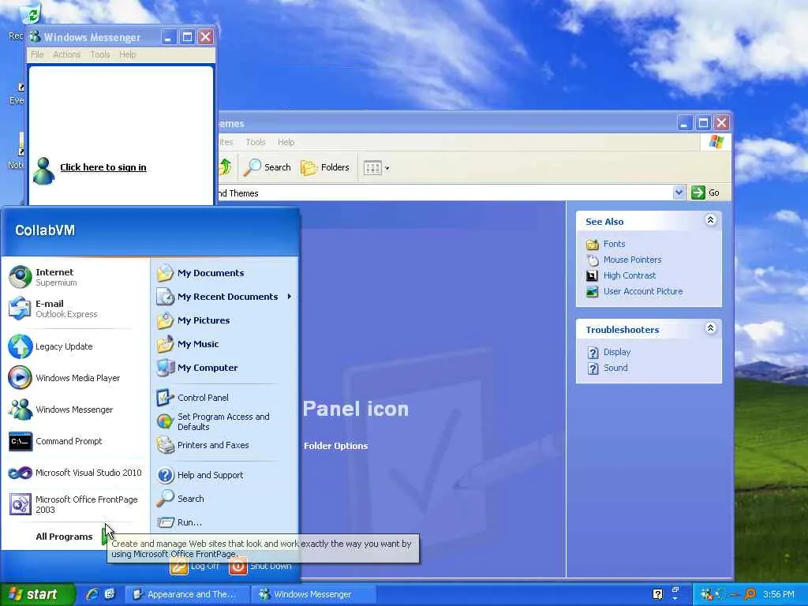
Task: Open Display troubleshooter
Action: pos(617,352)
